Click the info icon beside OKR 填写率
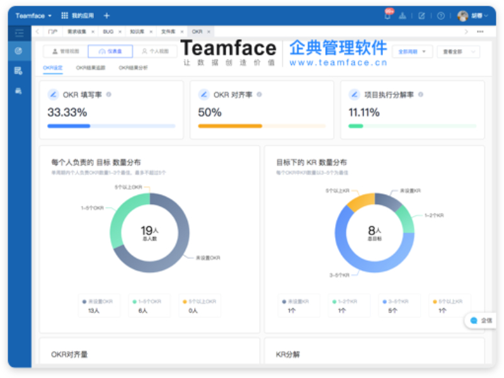This screenshot has width=504, height=378. coord(109,94)
